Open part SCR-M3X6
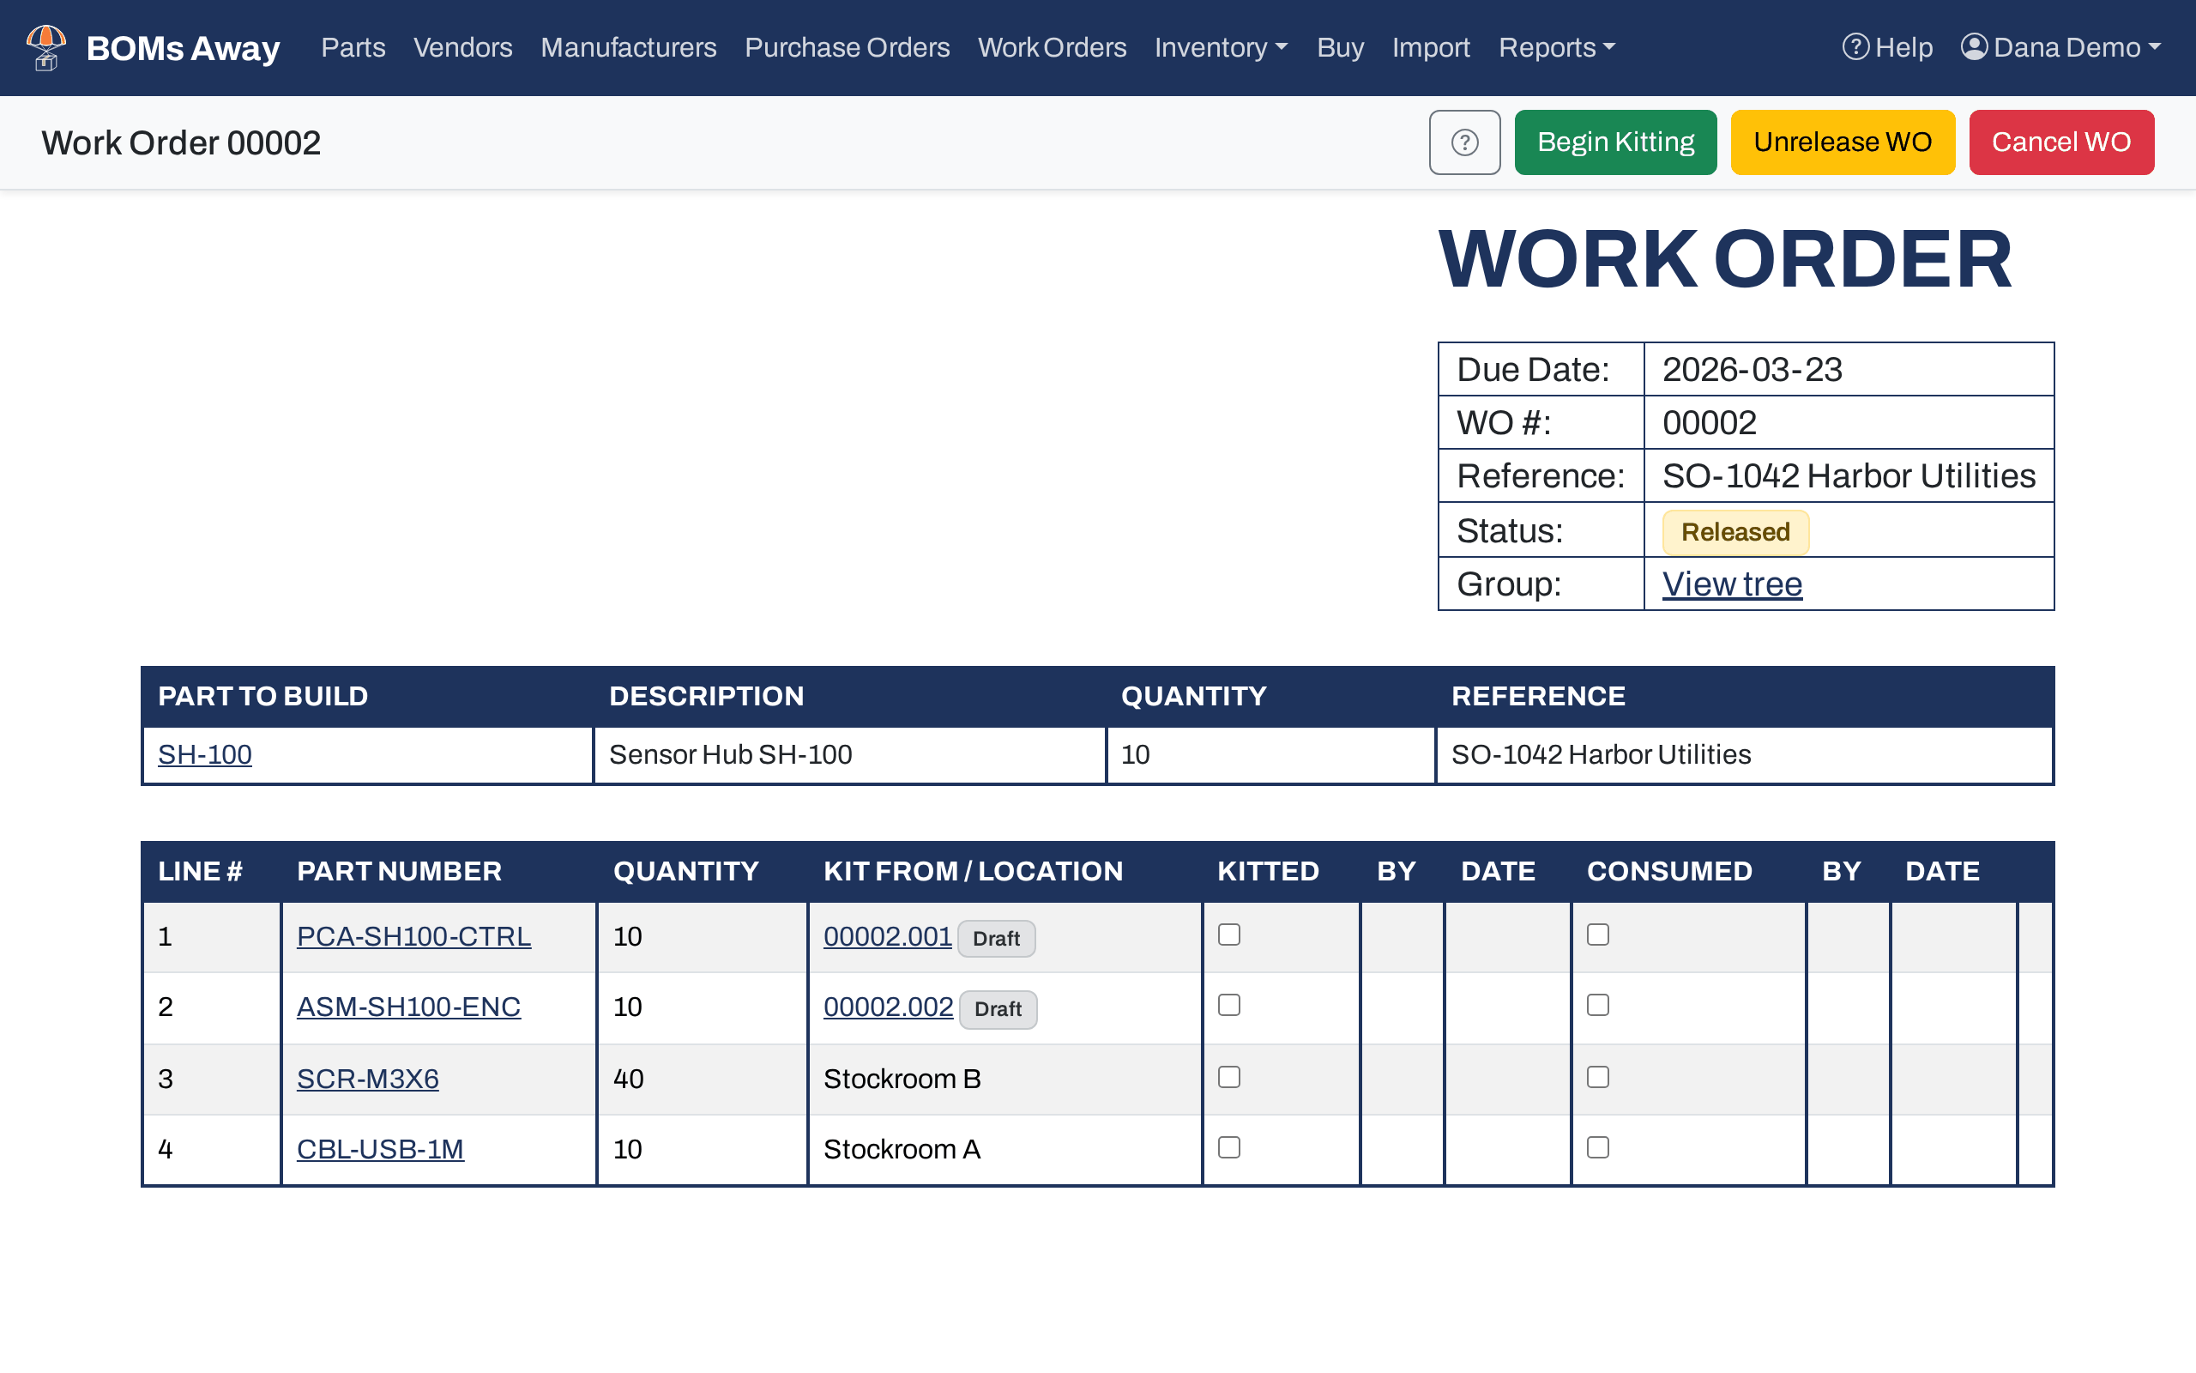 tap(367, 1079)
